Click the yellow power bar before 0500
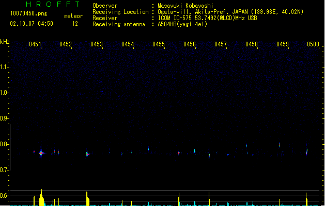 click(x=306, y=199)
